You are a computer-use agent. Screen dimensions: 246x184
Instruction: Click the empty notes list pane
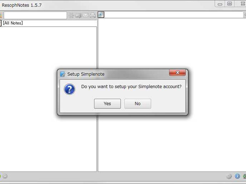pos(48,141)
